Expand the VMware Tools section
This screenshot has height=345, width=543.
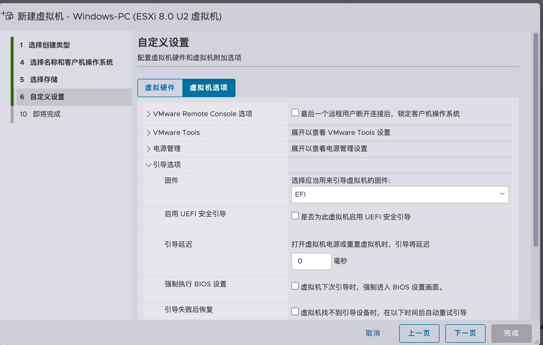pos(148,133)
